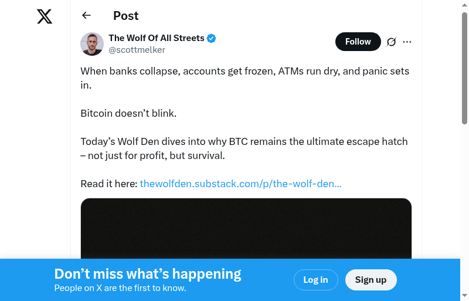469x301 pixels.
Task: Click The Wolf Of All Streets display name
Action: (156, 38)
